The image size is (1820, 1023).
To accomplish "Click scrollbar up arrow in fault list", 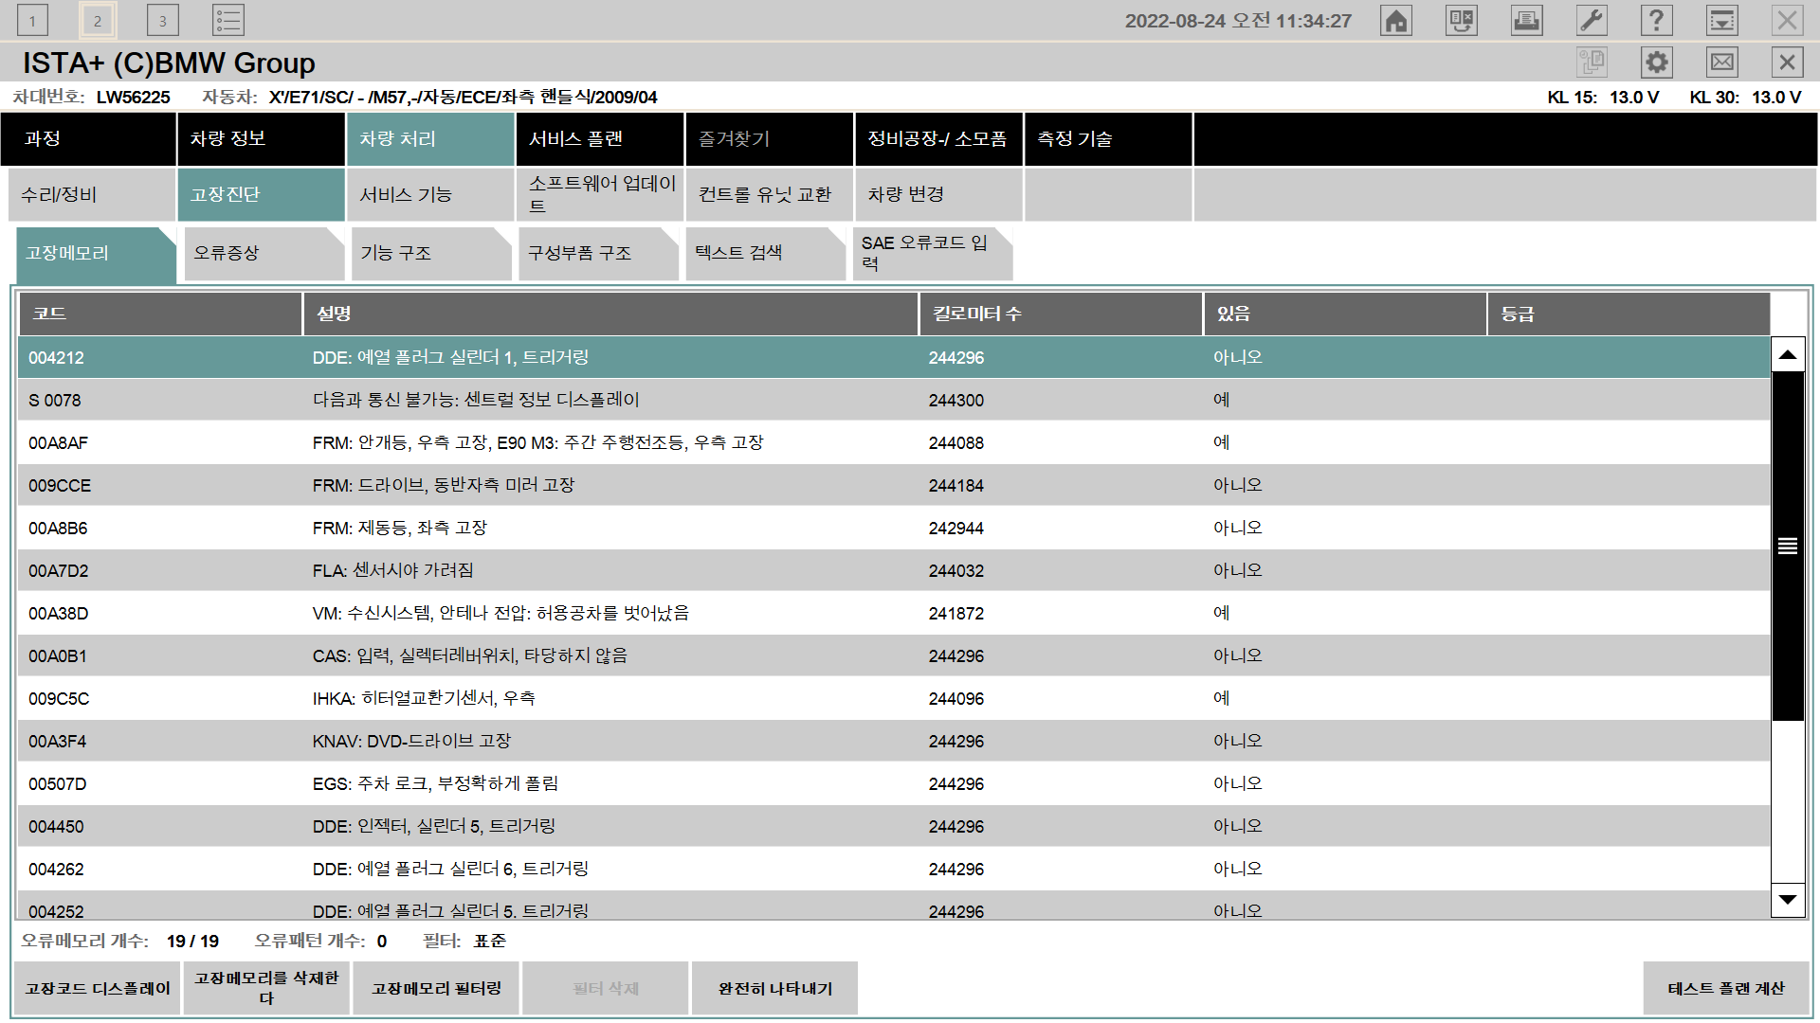I will click(x=1788, y=355).
